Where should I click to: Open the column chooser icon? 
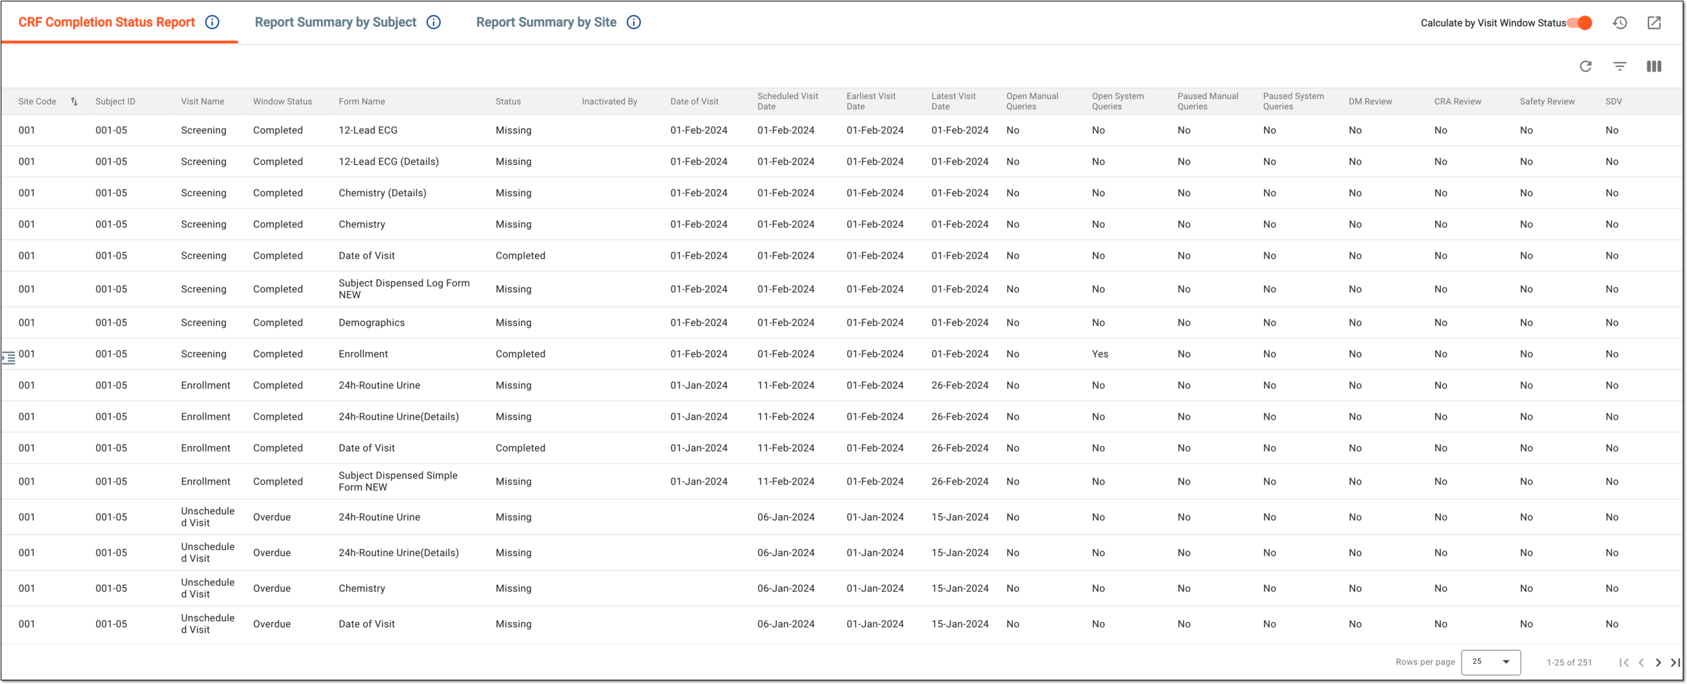click(1654, 66)
